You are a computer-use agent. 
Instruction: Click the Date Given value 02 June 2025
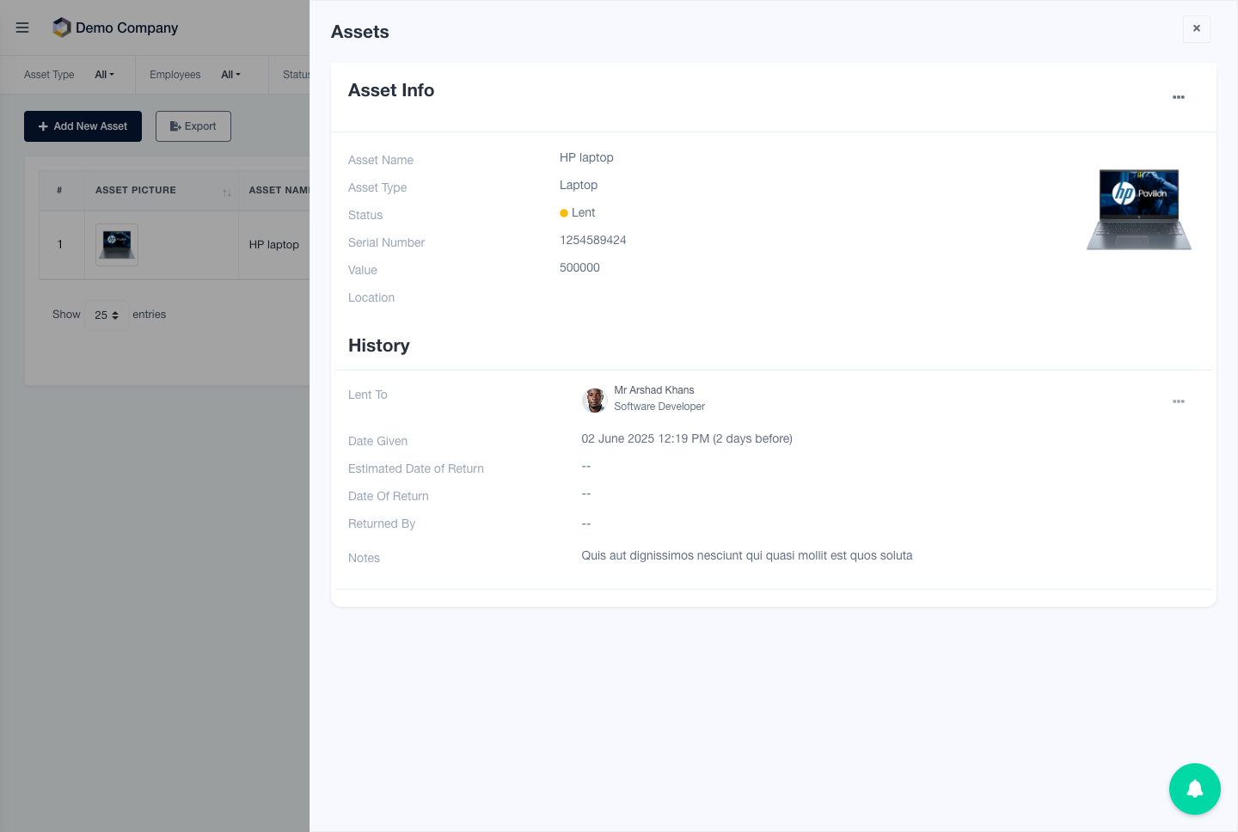tap(687, 438)
